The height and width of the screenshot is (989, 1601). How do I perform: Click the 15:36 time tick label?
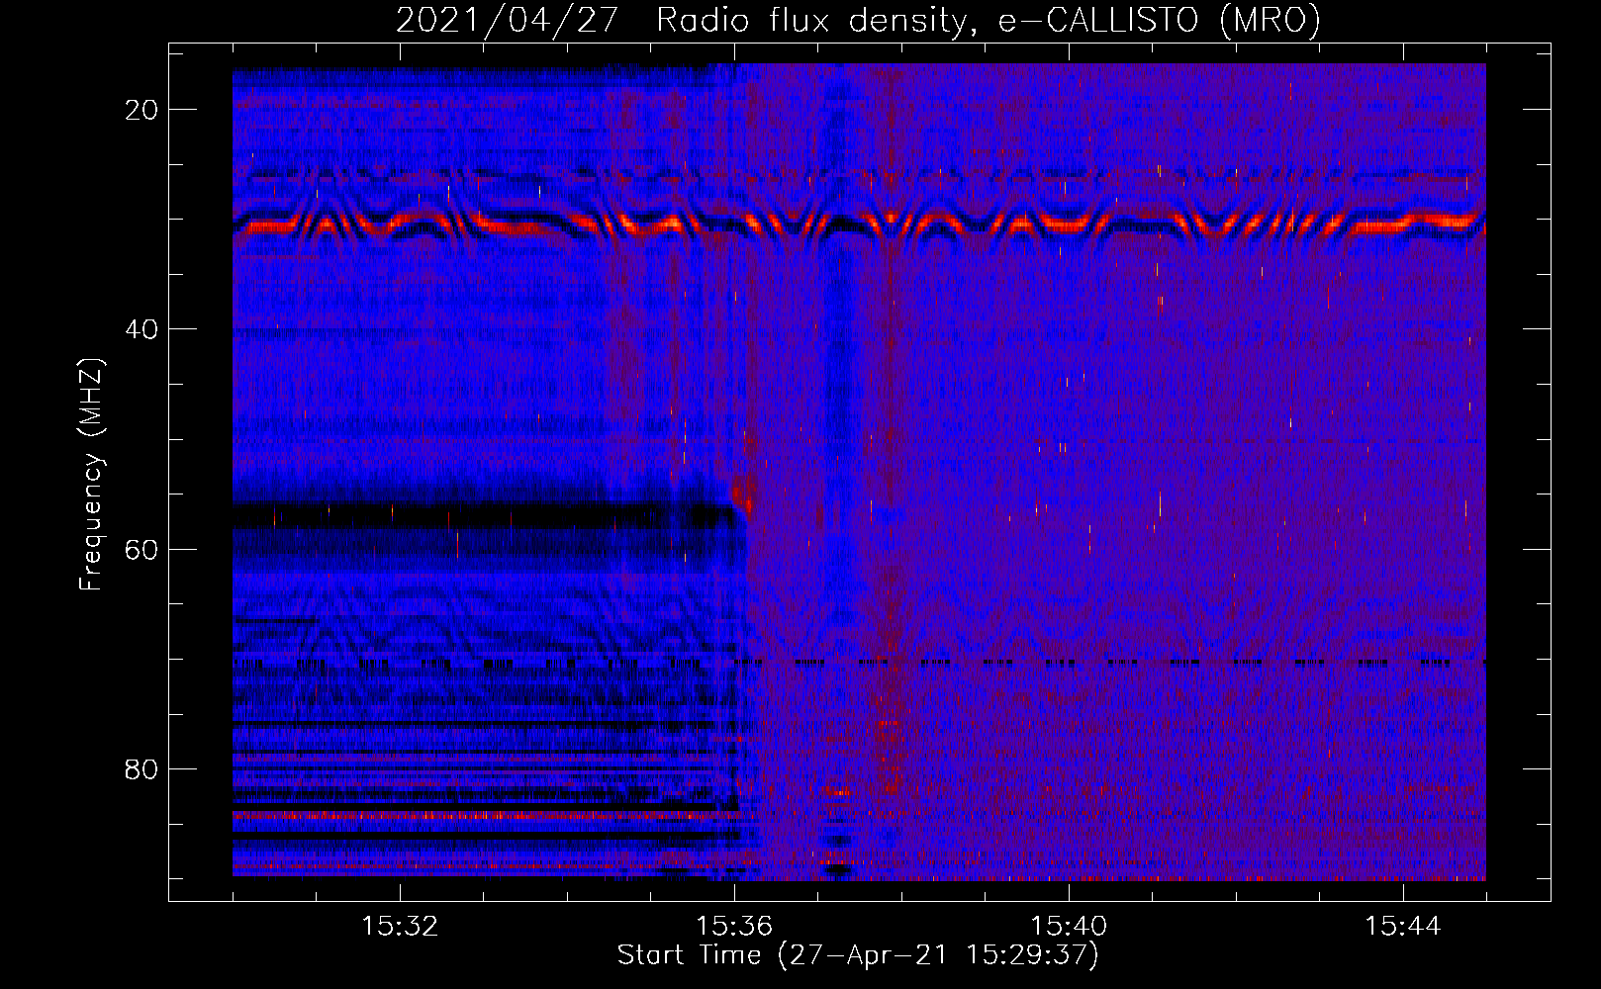734,927
